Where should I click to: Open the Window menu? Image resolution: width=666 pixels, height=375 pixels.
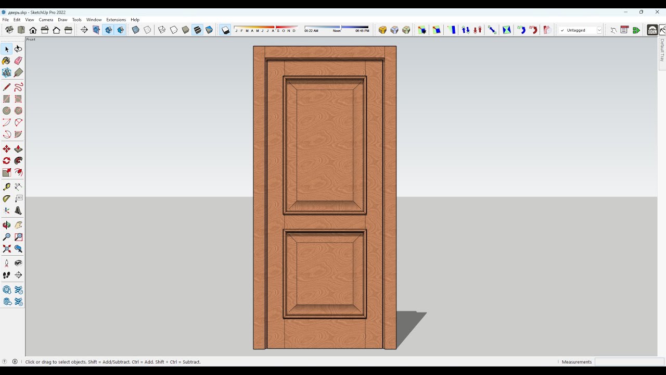(94, 20)
